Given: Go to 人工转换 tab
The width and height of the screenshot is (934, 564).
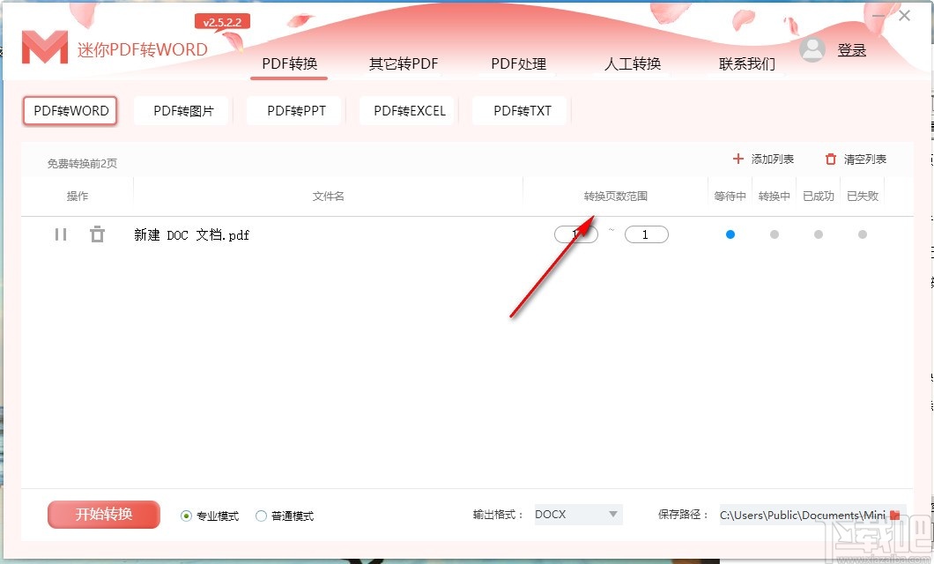Looking at the screenshot, I should click(x=633, y=63).
